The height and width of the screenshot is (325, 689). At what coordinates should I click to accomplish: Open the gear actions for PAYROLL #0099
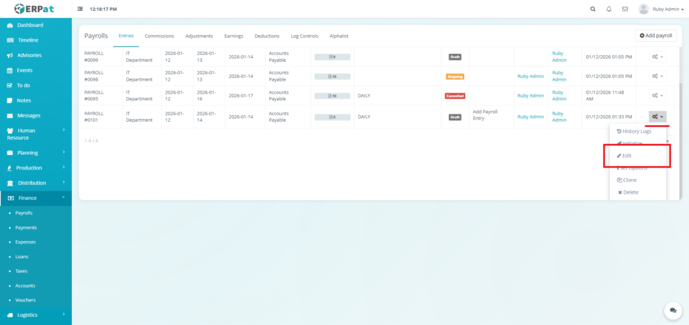pyautogui.click(x=657, y=57)
